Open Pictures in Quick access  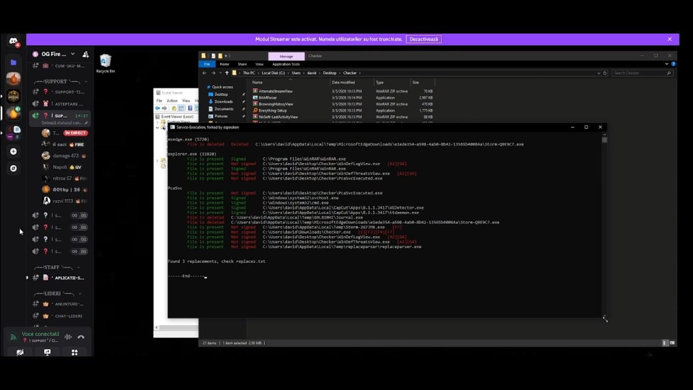tap(221, 116)
